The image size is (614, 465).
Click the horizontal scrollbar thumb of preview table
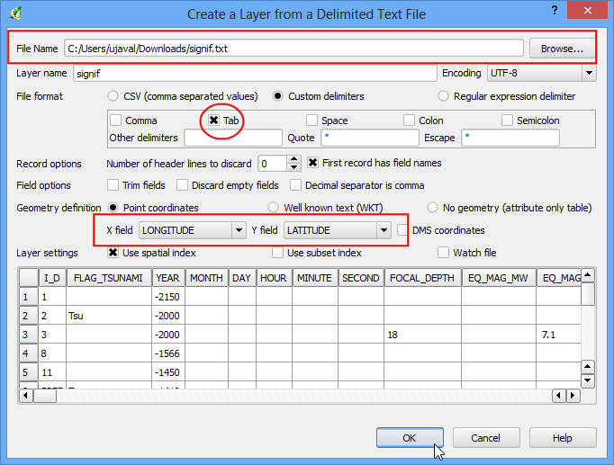click(45, 396)
